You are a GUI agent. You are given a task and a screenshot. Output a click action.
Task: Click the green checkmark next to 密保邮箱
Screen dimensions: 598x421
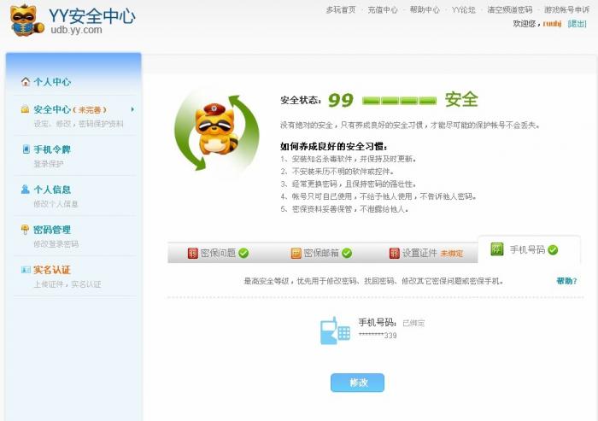tap(347, 253)
